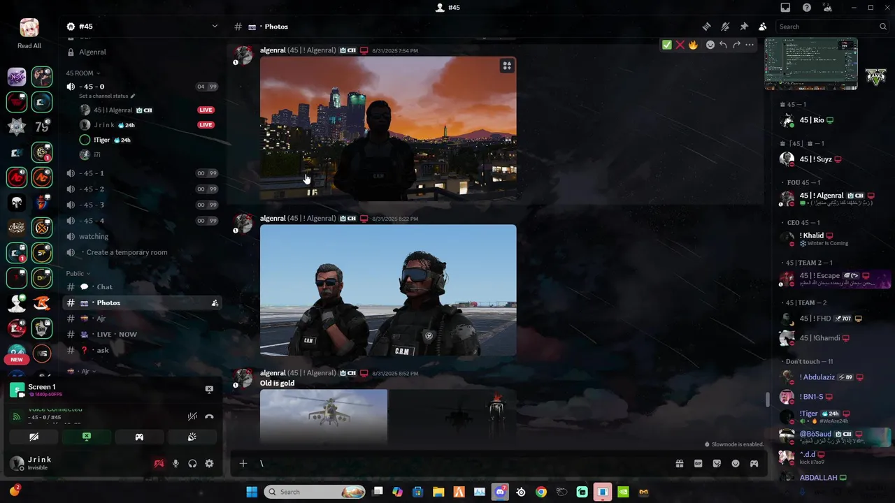The width and height of the screenshot is (895, 503).
Task: Open the Threads icon in channel header
Action: click(707, 27)
